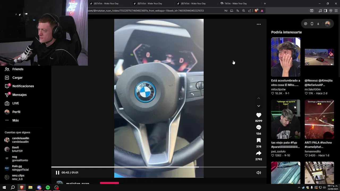Open ANTI PALA techno video thumbnail

(x=319, y=119)
